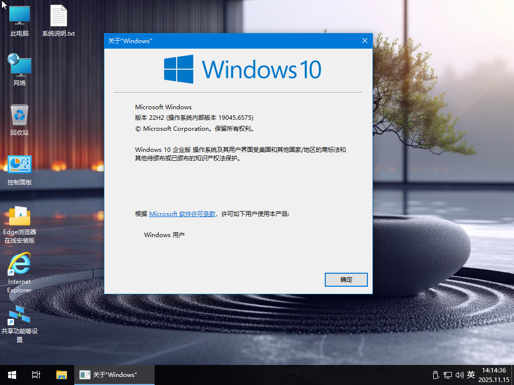Select the 控制面板 desktop icon
The image size is (514, 385).
point(20,170)
